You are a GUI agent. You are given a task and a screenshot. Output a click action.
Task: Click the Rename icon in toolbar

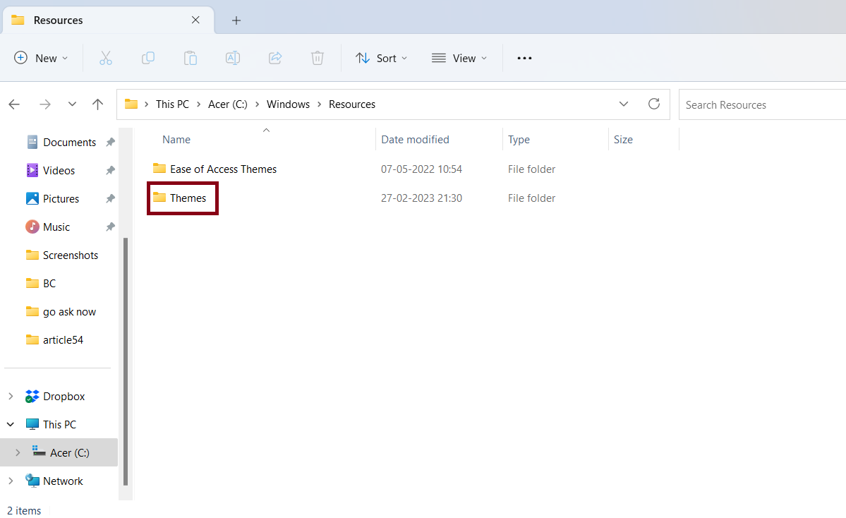[x=233, y=58]
